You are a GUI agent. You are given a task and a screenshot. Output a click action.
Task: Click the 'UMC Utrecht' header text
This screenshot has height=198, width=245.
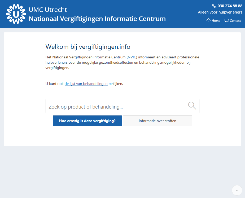48,10
